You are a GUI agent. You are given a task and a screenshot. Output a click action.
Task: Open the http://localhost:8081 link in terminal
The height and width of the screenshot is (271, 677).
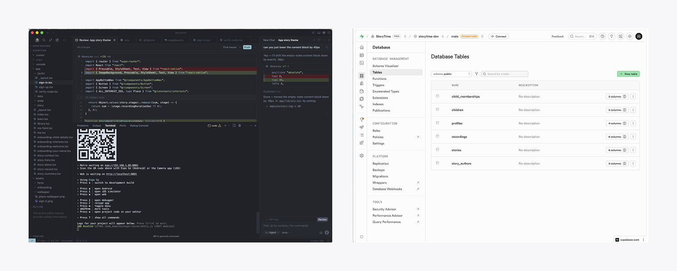[x=121, y=174]
